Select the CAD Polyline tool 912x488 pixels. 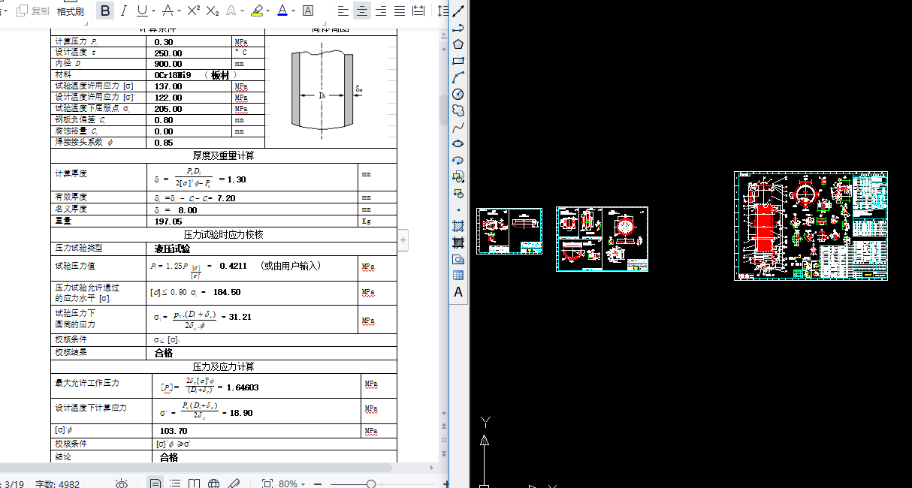458,27
